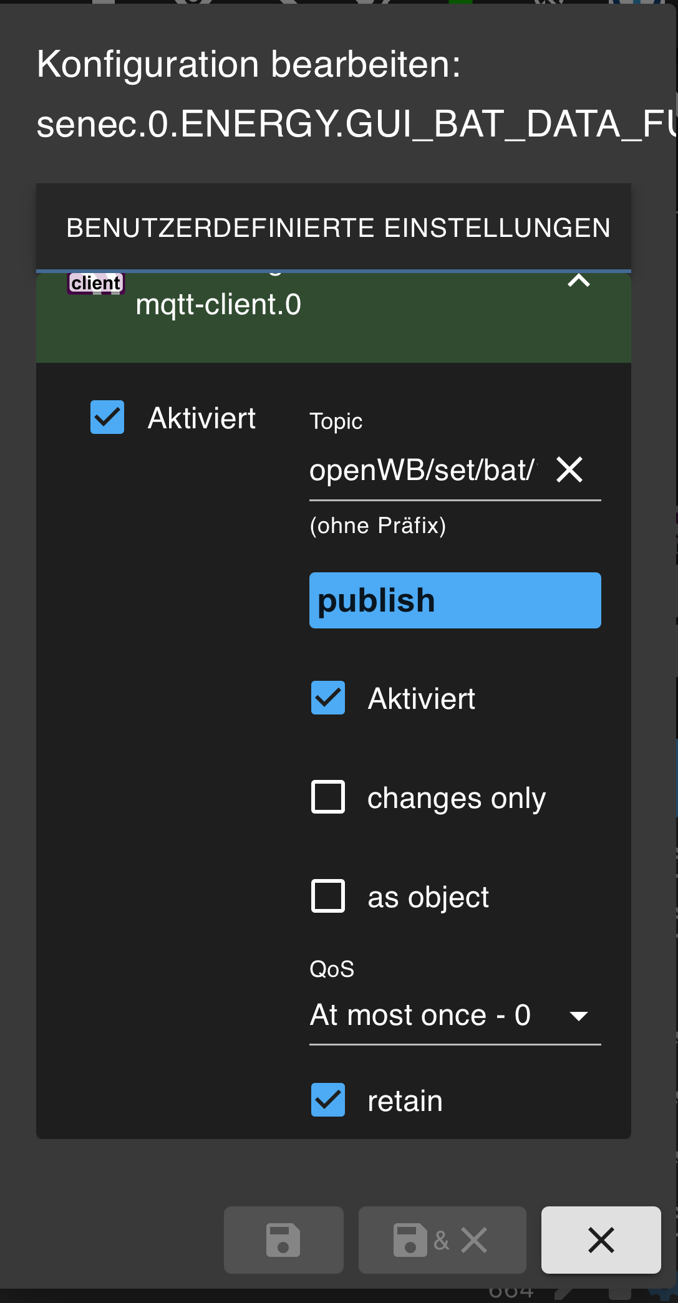Screen dimensions: 678x1303
Task: Click the mqtt-client adapter logo icon
Action: (x=96, y=284)
